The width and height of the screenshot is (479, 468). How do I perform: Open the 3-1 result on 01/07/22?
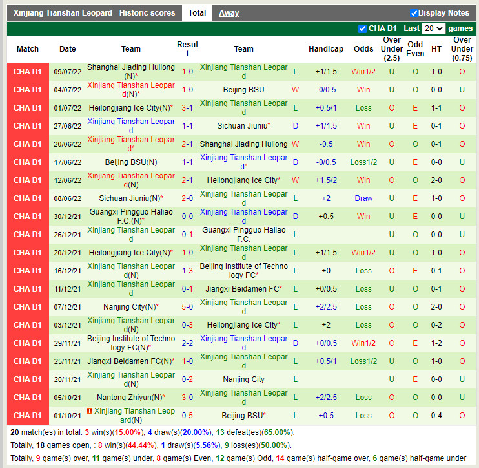pos(187,108)
